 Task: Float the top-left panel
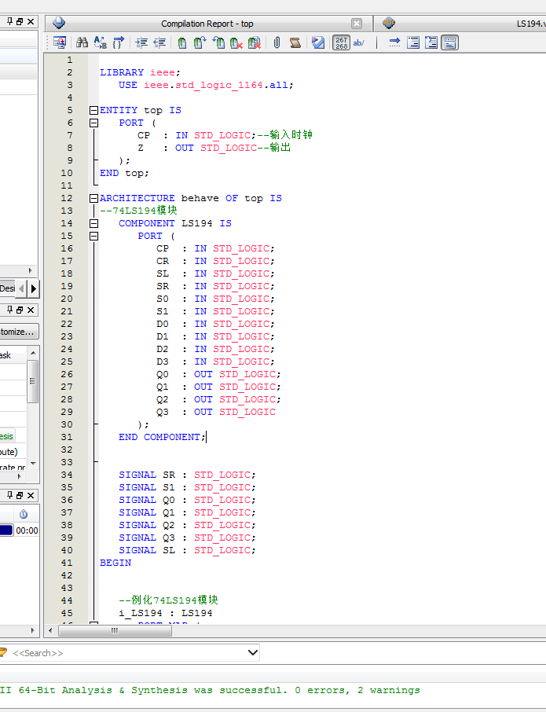pos(20,21)
